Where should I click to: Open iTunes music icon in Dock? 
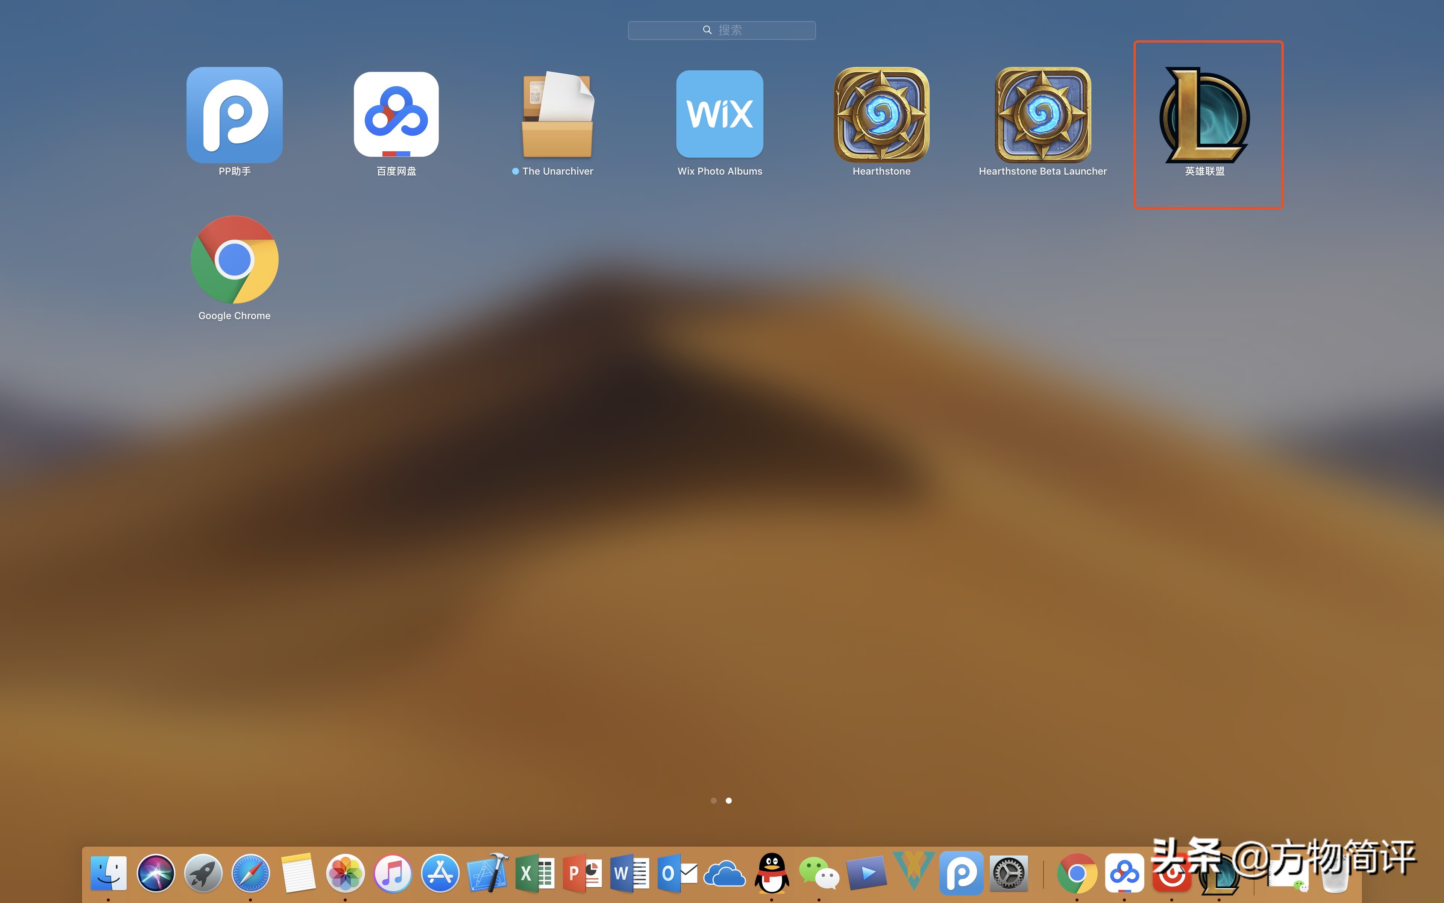tap(393, 873)
